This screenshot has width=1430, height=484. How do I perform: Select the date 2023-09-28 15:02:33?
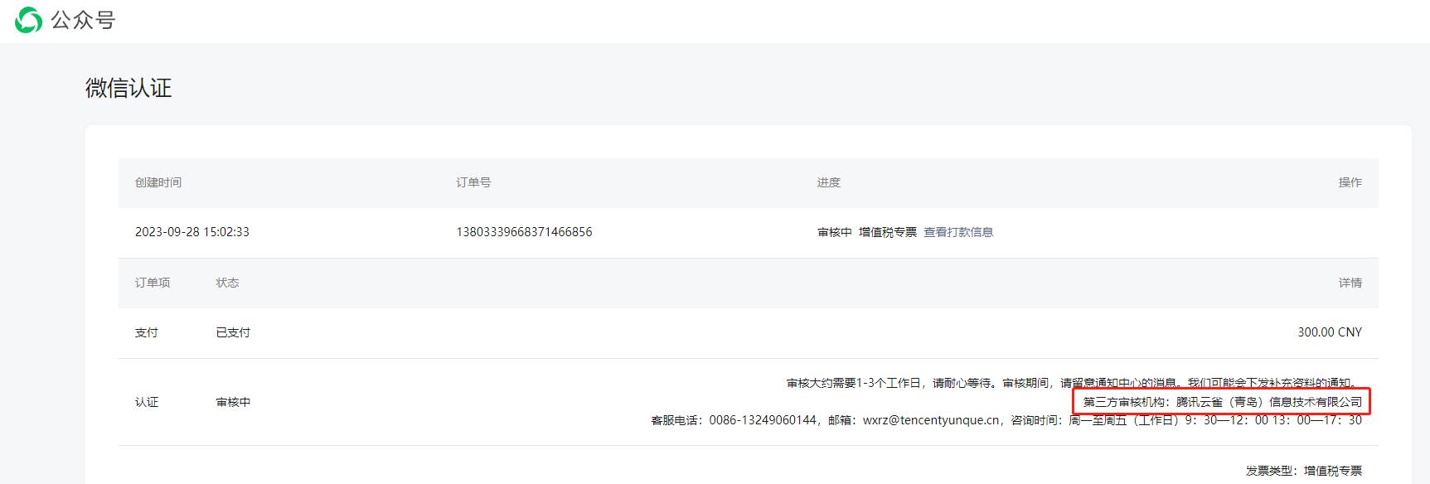click(x=192, y=232)
